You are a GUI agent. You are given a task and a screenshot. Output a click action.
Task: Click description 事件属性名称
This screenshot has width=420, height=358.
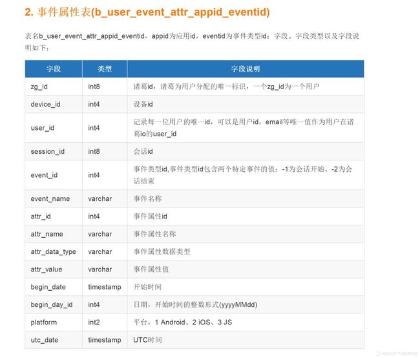(x=155, y=234)
